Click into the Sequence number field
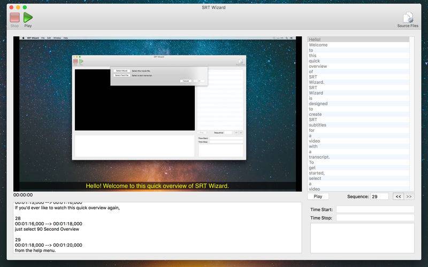 tap(379, 197)
